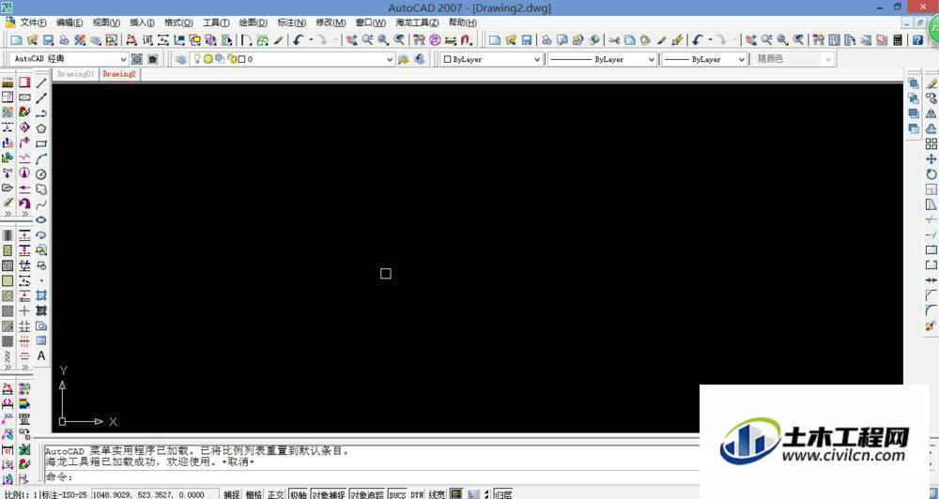Toggle 极轴 polar tracking in status bar
Image resolution: width=939 pixels, height=499 pixels.
(x=299, y=494)
